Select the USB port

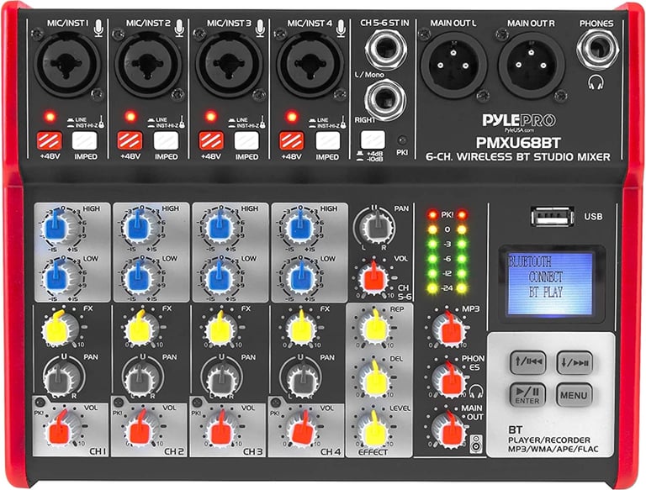553,216
